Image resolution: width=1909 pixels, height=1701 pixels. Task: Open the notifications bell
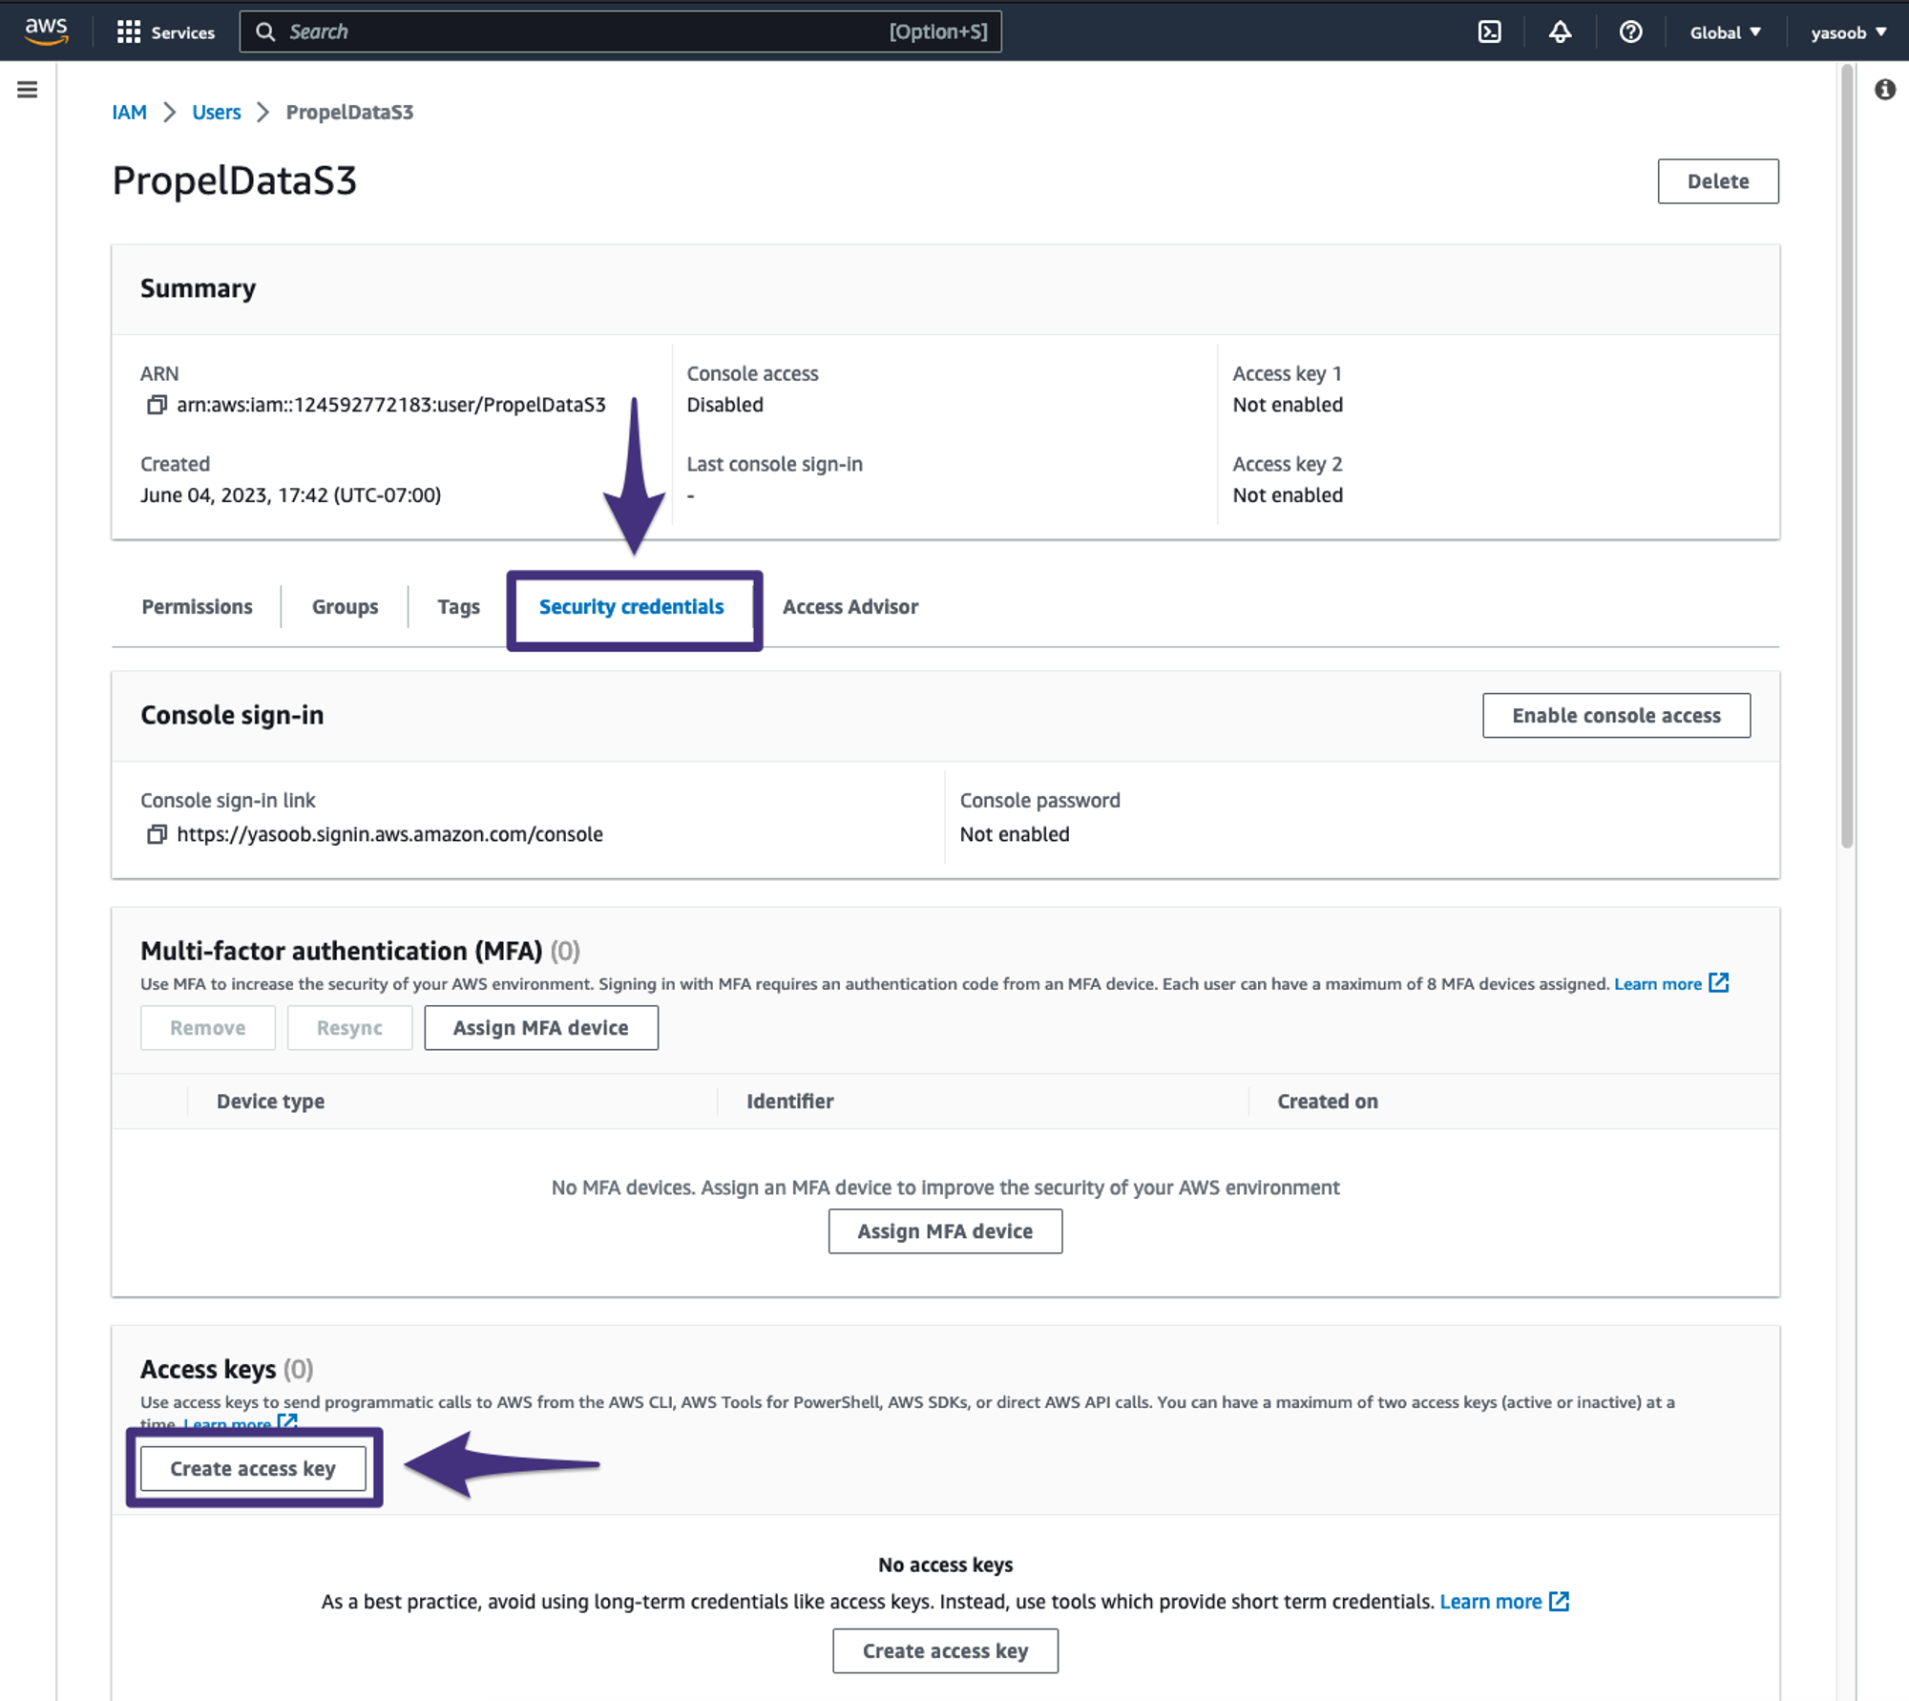click(x=1560, y=32)
